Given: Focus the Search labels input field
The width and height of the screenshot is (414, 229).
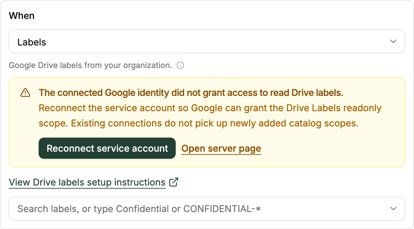Looking at the screenshot, I should coord(207,209).
